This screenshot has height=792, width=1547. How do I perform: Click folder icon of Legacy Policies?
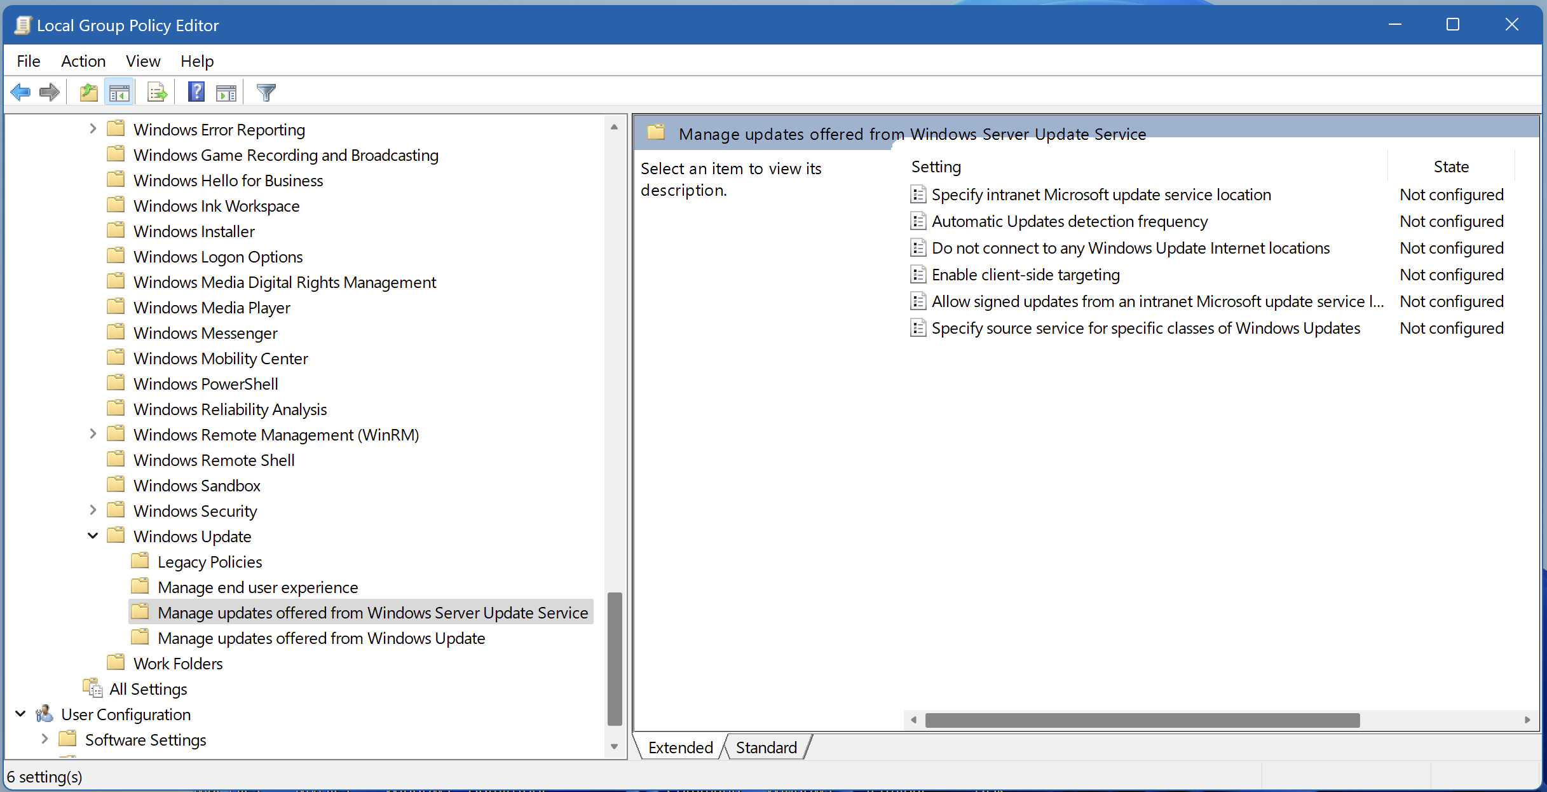coord(140,561)
